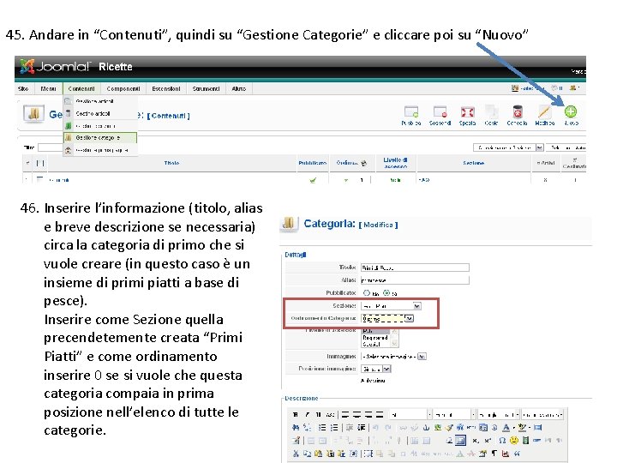The image size is (617, 463).
Task: Open the Strumenti menu
Action: 206,88
